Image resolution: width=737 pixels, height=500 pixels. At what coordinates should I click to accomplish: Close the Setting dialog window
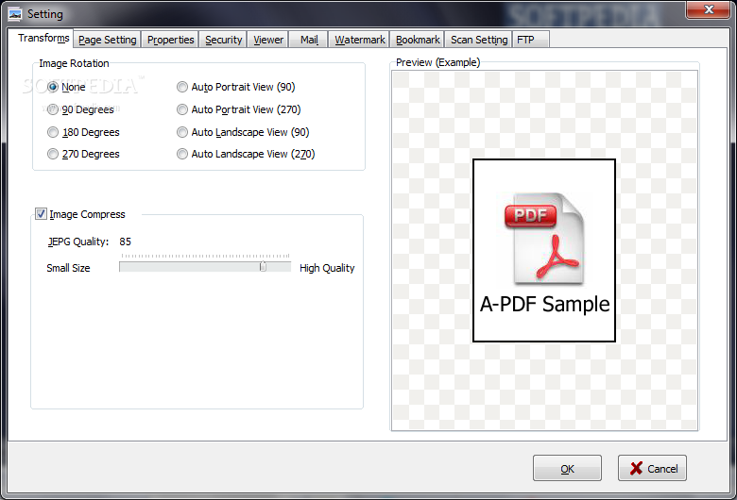(x=709, y=9)
